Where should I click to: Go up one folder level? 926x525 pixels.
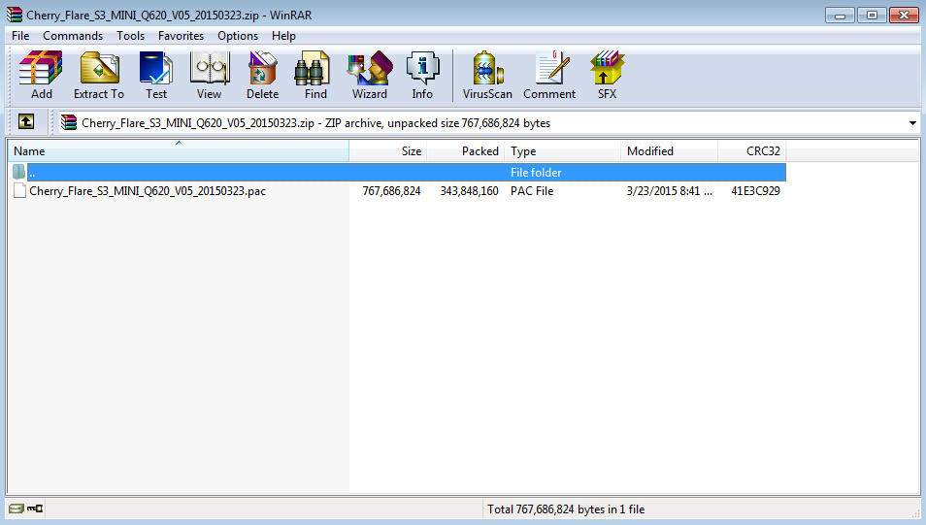(26, 122)
